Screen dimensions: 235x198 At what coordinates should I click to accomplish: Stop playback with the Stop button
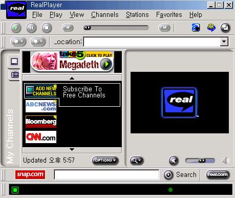[47, 28]
